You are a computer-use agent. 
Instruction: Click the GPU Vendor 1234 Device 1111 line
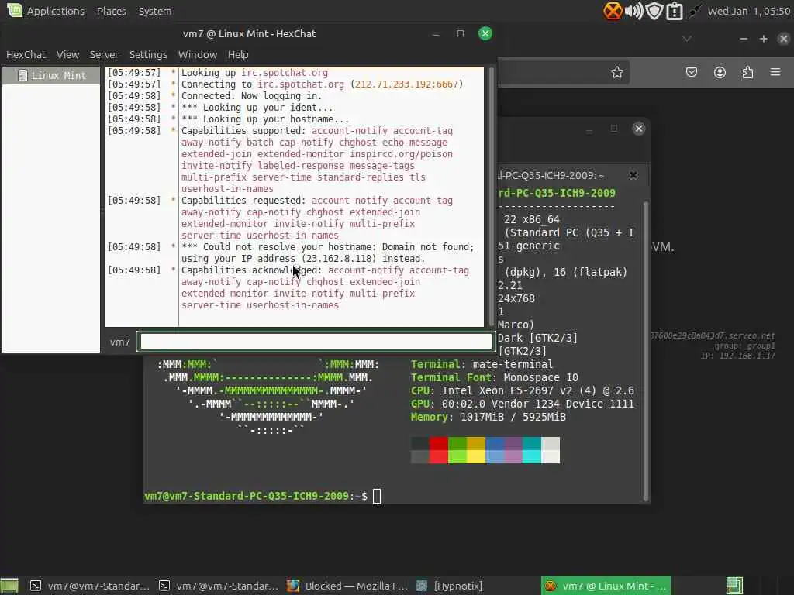pyautogui.click(x=522, y=404)
